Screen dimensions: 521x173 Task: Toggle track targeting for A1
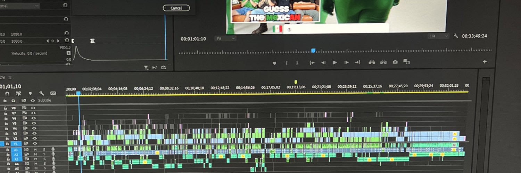click(16, 150)
